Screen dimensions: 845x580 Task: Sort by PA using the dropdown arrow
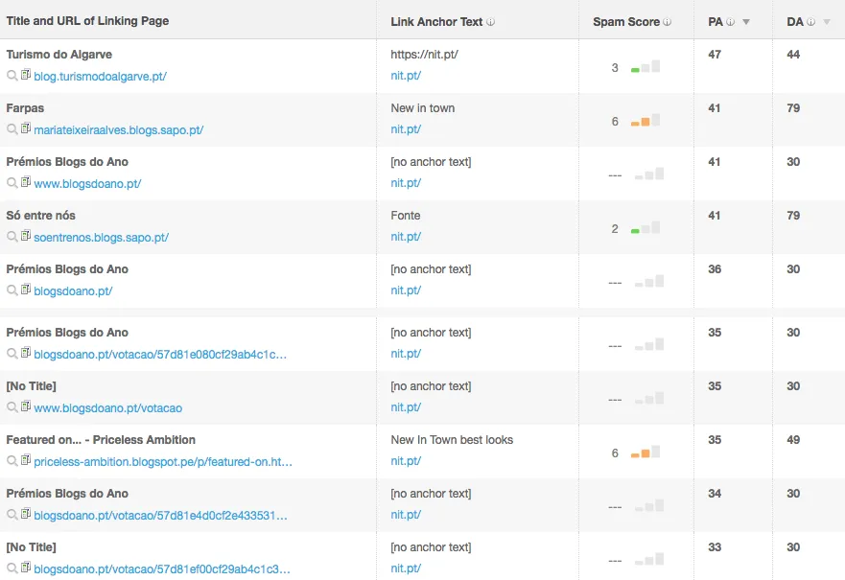(x=746, y=22)
